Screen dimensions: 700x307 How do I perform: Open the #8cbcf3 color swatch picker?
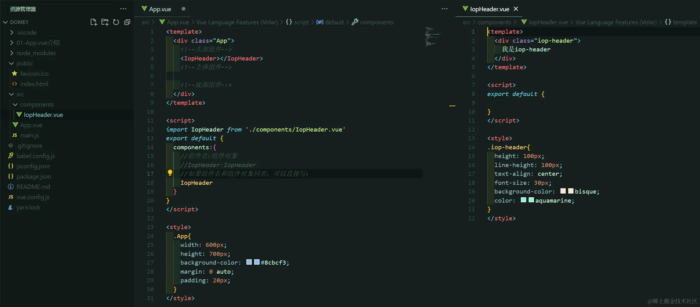[x=257, y=262]
